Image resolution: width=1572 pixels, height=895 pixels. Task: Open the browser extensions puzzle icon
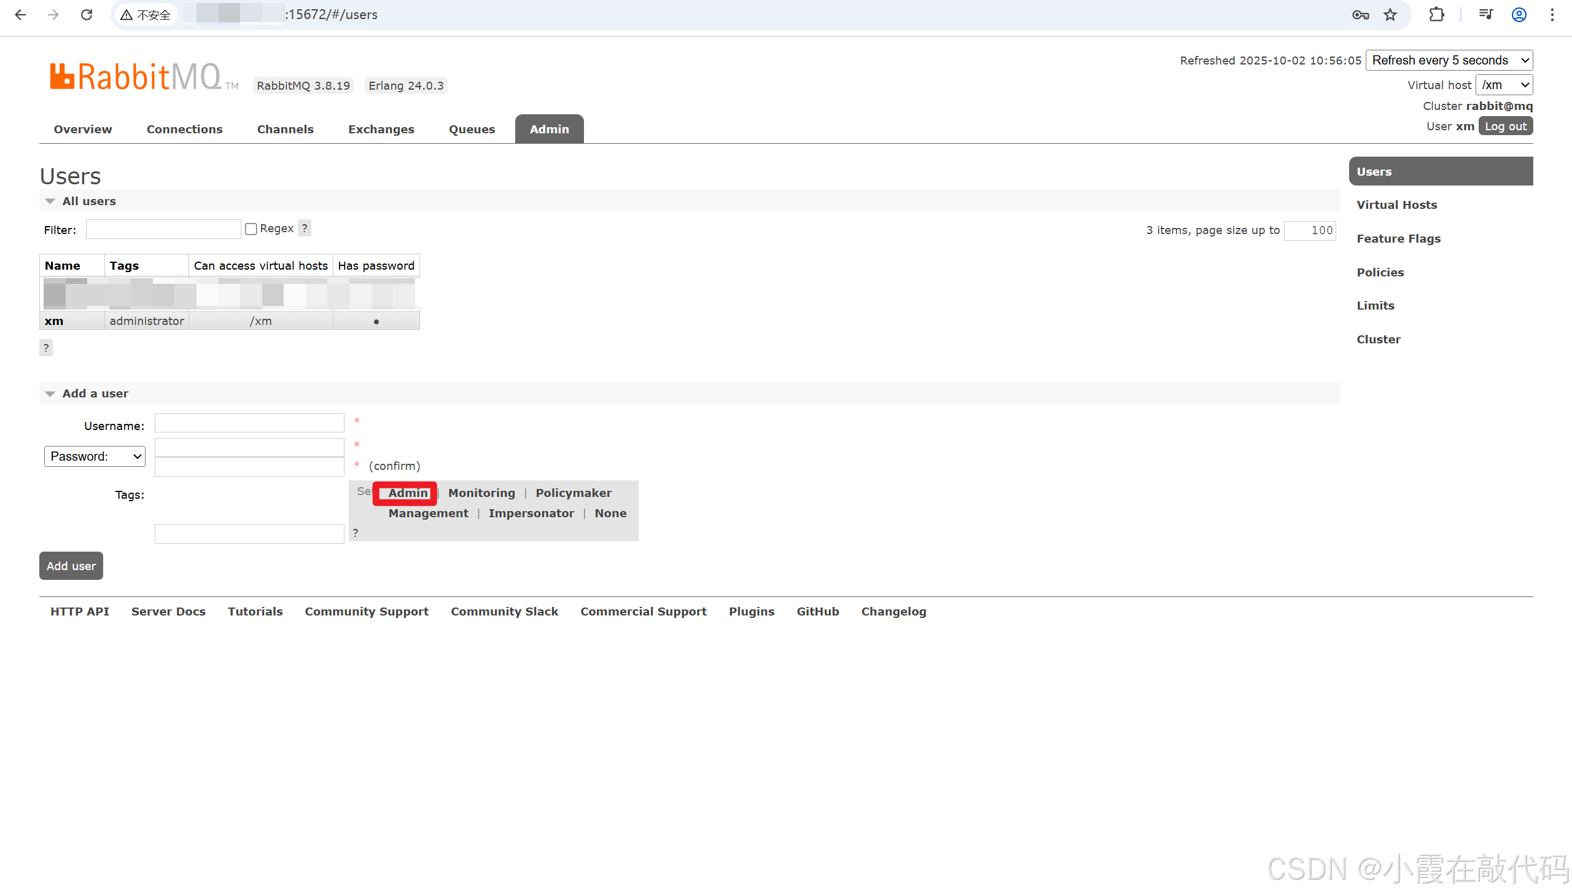[x=1436, y=15]
